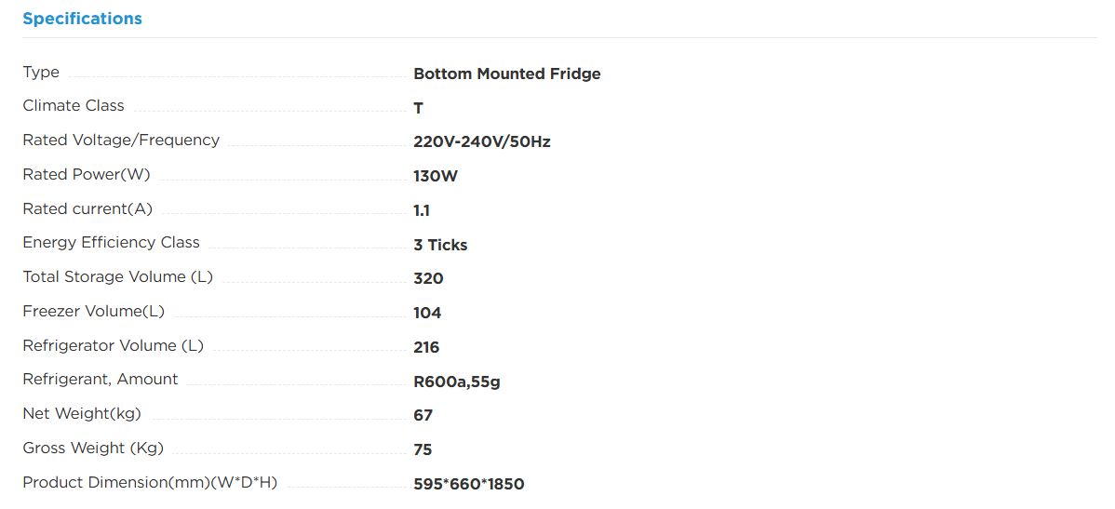Click the Climate Class value T

(x=418, y=108)
